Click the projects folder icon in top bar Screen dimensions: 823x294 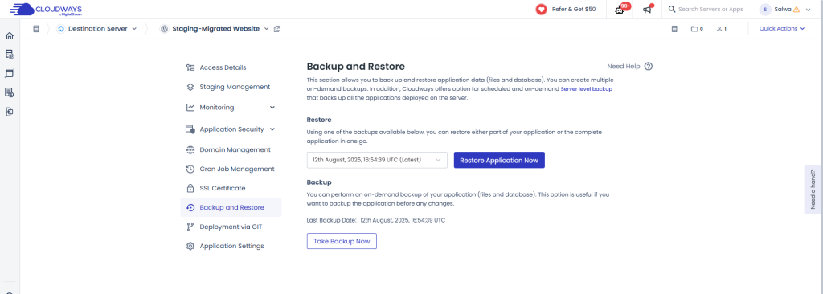click(x=697, y=29)
